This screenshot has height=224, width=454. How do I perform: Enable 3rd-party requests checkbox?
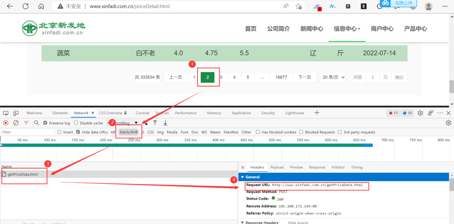340,132
